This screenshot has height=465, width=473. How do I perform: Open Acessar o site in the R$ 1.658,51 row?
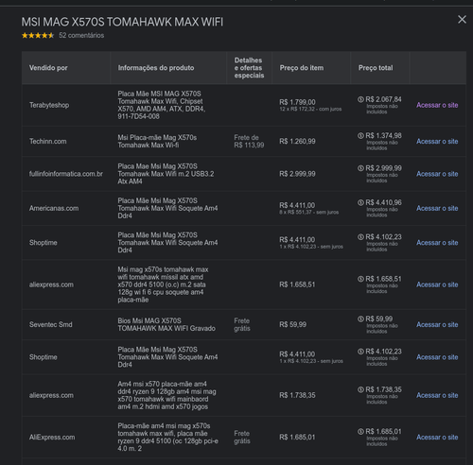[x=437, y=284]
